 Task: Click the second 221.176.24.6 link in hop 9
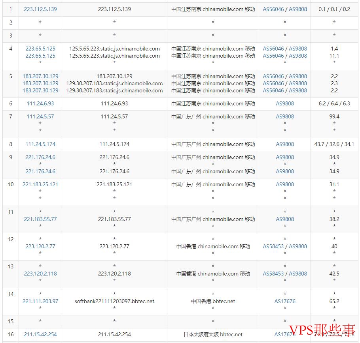tap(40, 171)
